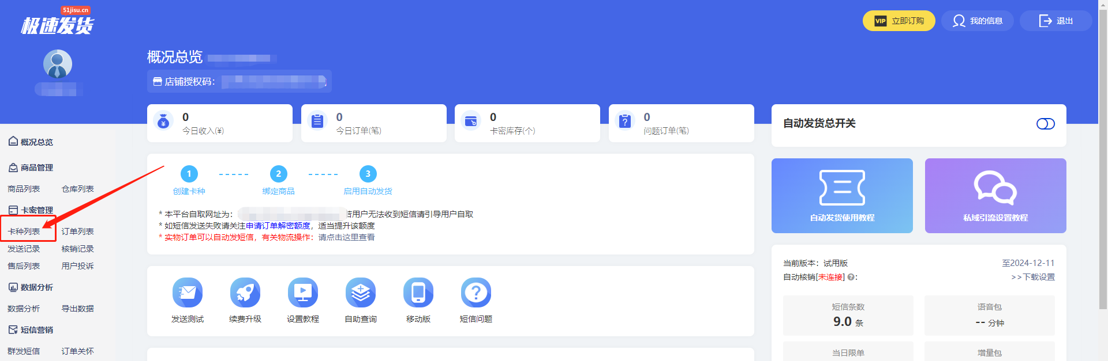The height and width of the screenshot is (361, 1108).
Task: Open 数据分析 sub-item link
Action: coord(24,309)
